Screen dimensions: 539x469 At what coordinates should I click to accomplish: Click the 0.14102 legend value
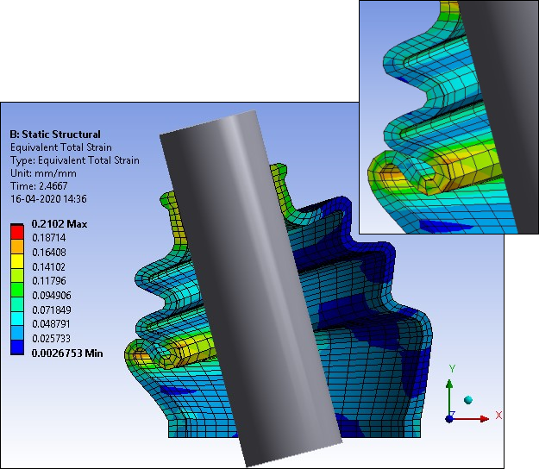48,267
